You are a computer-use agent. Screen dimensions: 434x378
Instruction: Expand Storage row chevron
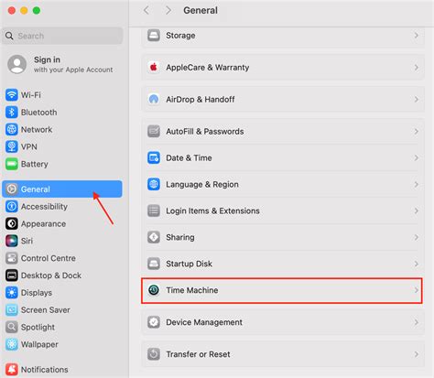coord(417,36)
